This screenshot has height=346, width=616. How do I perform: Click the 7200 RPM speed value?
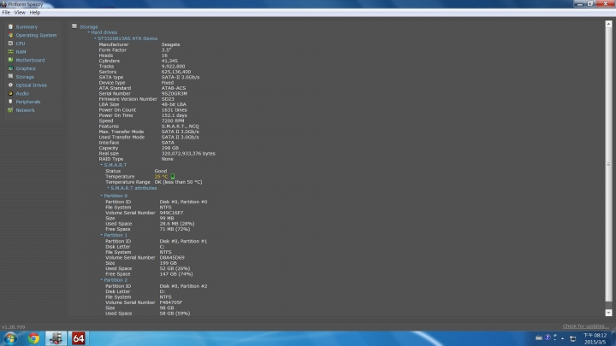(173, 120)
